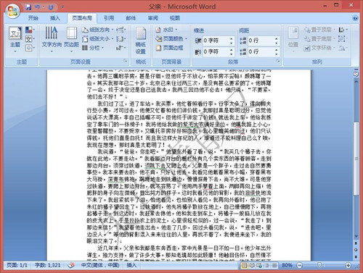Click the 页面: 1/1 status bar indicator
This screenshot has height=273, width=363.
click(x=17, y=265)
